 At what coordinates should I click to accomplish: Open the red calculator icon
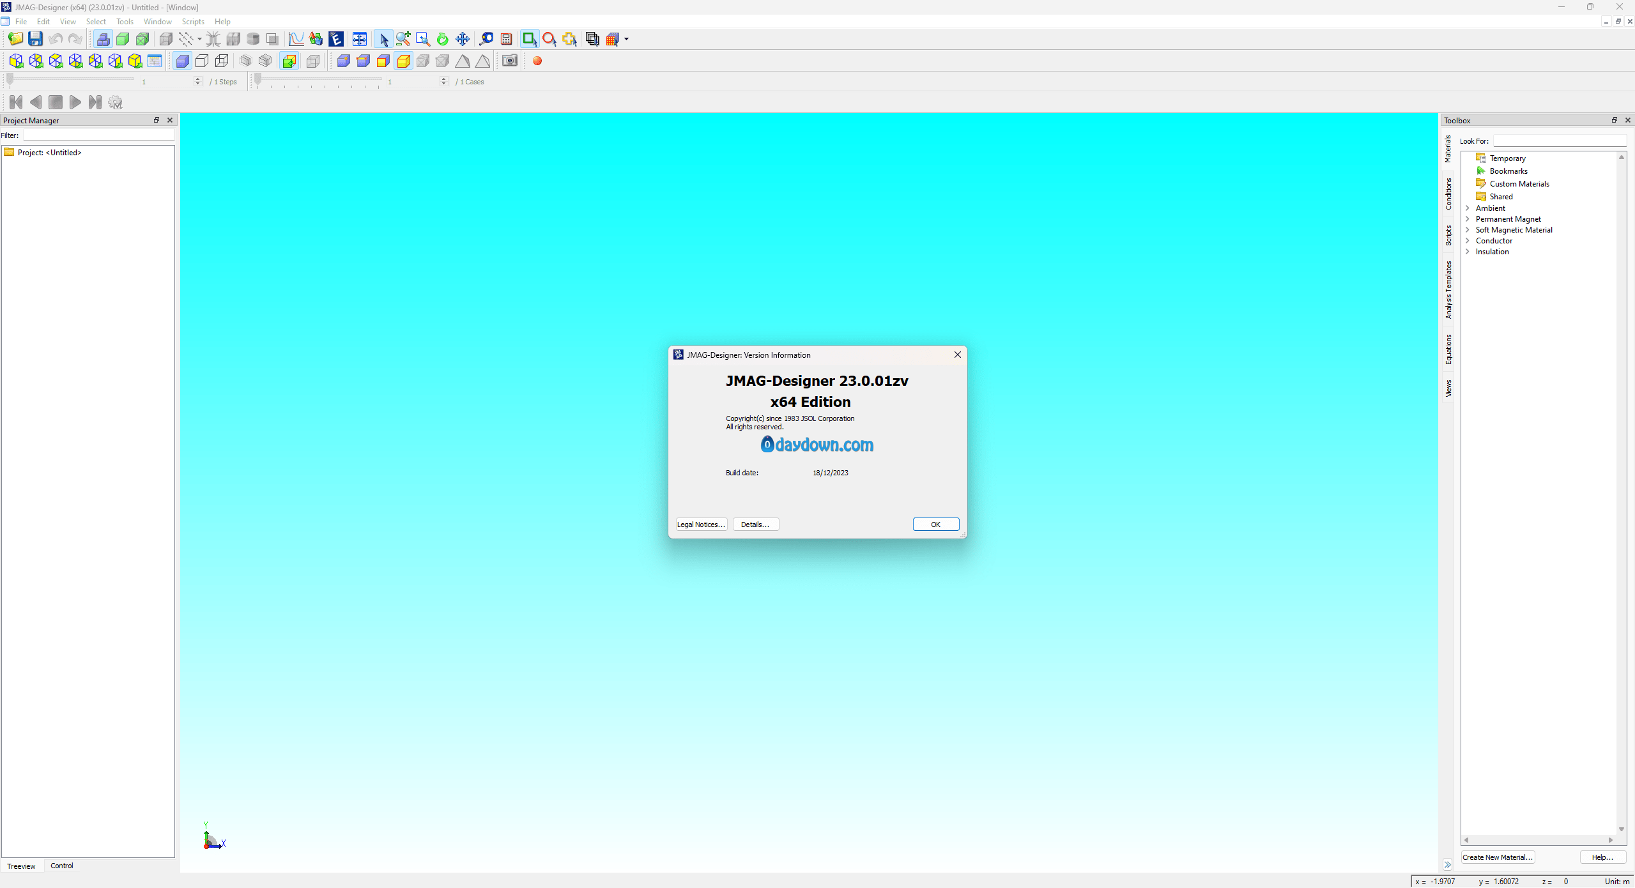pyautogui.click(x=506, y=39)
